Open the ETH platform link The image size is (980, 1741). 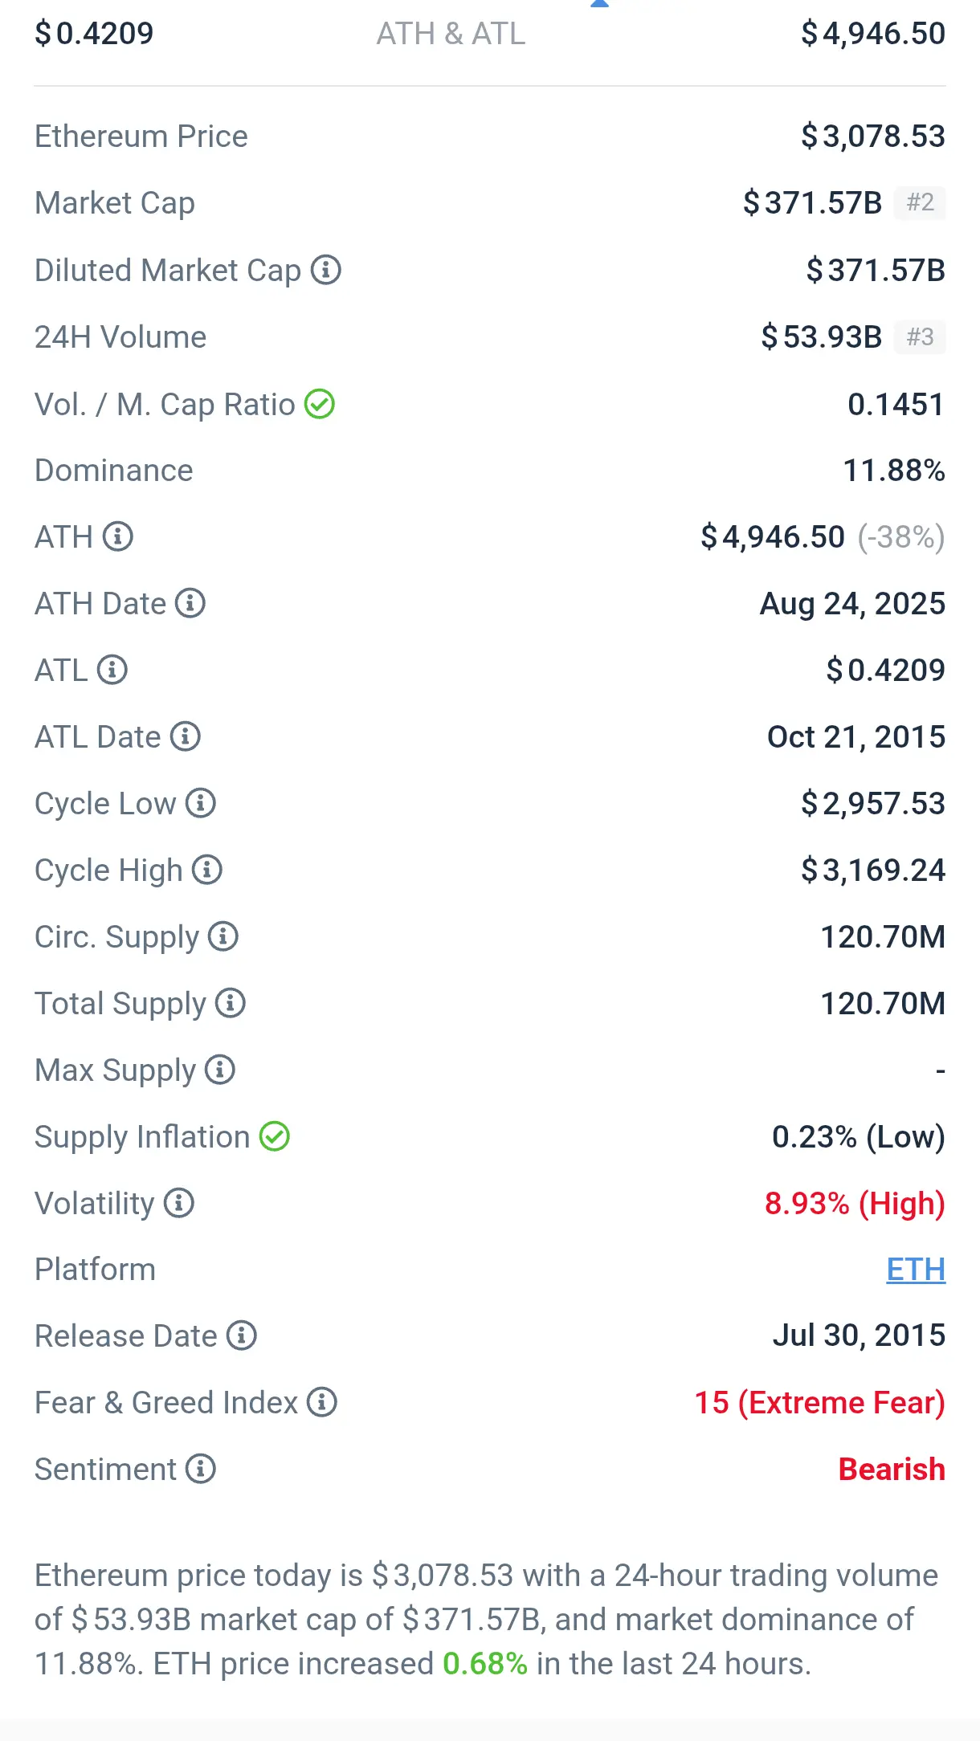(x=916, y=1270)
